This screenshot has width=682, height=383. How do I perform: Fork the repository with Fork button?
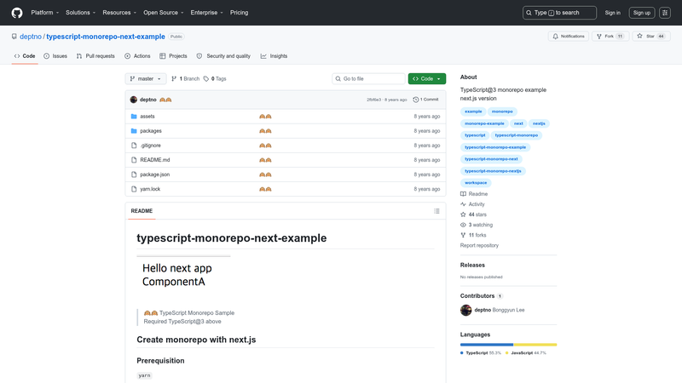click(x=610, y=36)
